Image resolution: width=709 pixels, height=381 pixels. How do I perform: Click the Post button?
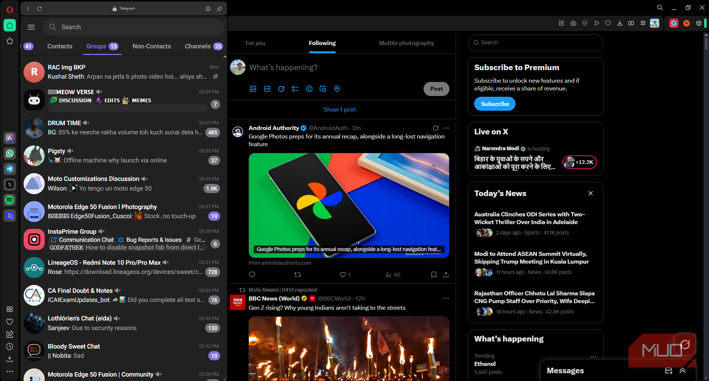click(x=436, y=89)
